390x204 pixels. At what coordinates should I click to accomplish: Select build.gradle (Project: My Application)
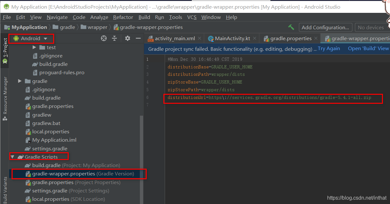73,165
